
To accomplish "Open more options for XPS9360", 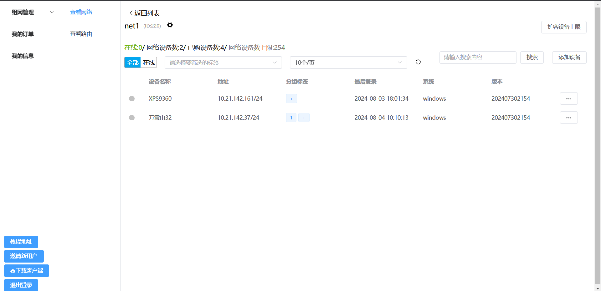I will pyautogui.click(x=569, y=98).
